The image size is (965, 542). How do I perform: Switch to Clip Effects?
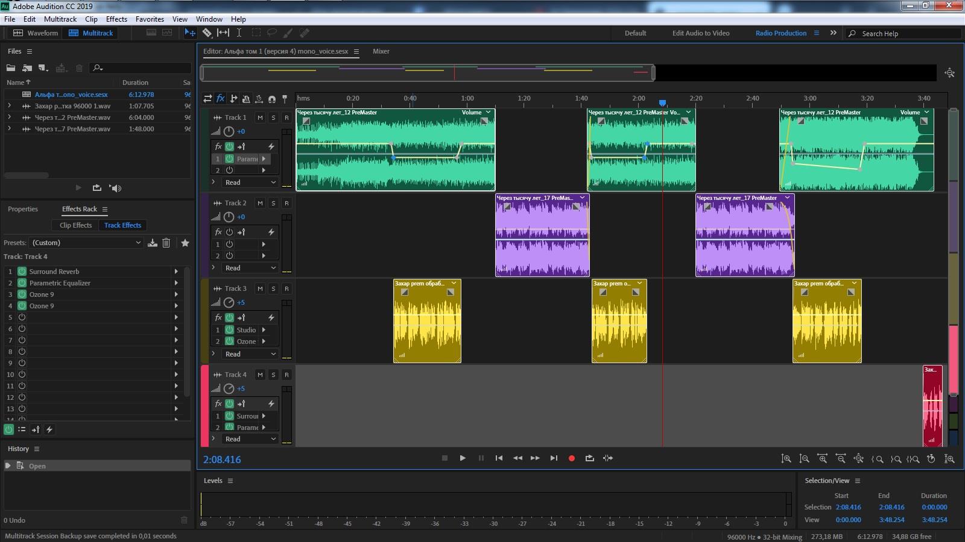75,225
